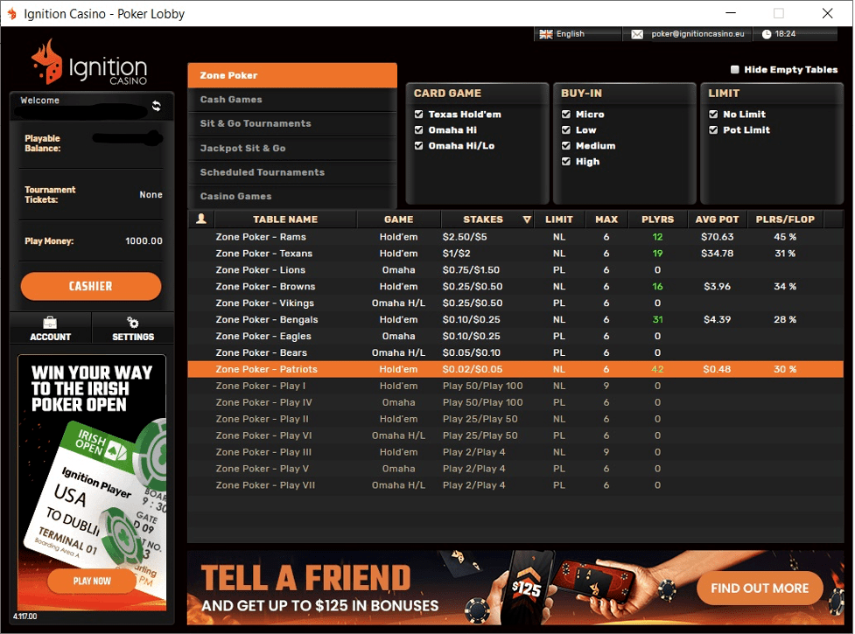Toggle Hide Empty Tables checkbox
855x634 pixels.
734,70
